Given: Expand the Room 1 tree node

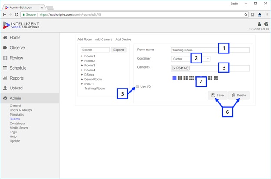Looking at the screenshot, I should [x=82, y=56].
